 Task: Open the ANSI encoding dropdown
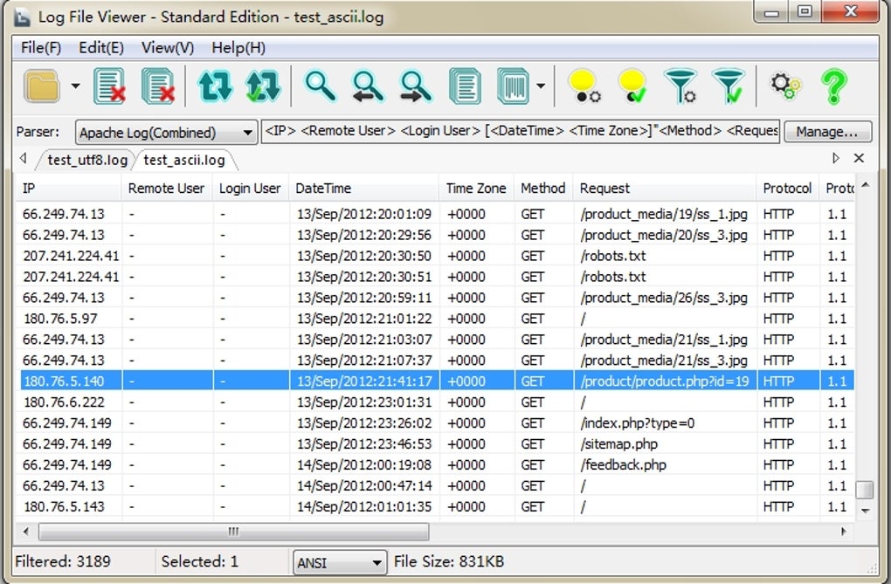(x=340, y=562)
